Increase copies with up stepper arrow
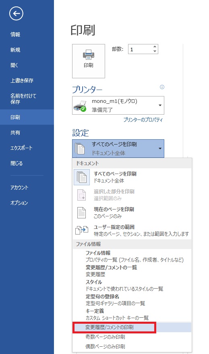 (155, 47)
